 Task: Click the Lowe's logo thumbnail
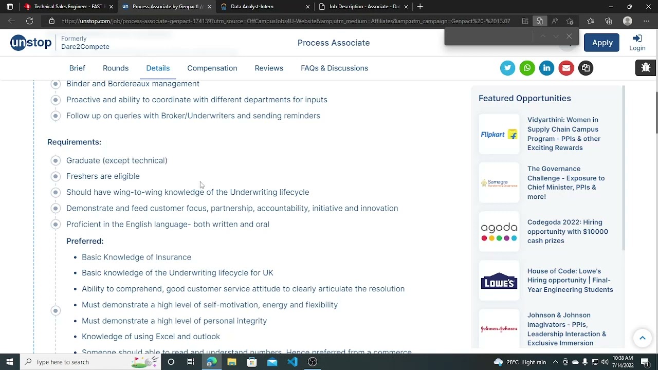coord(499,281)
